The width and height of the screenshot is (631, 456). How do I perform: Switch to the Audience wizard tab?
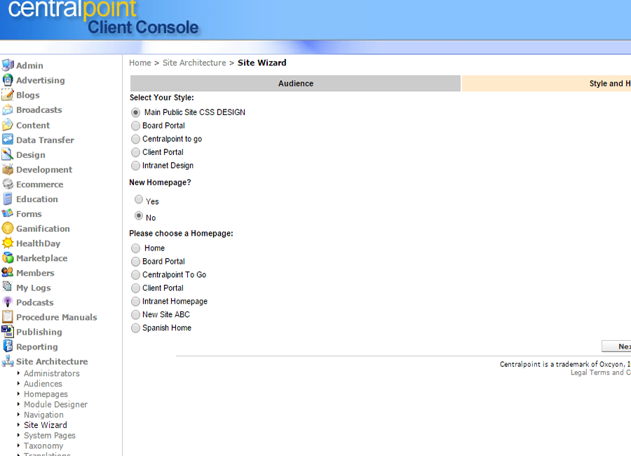(x=295, y=83)
